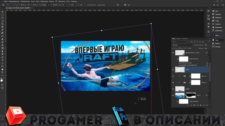This screenshot has width=225, height=126.
Task: Hide the topmost smart object layer
Action: 173,53
